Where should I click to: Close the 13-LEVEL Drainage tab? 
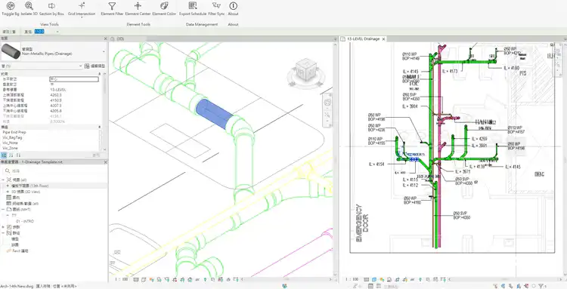click(x=383, y=38)
